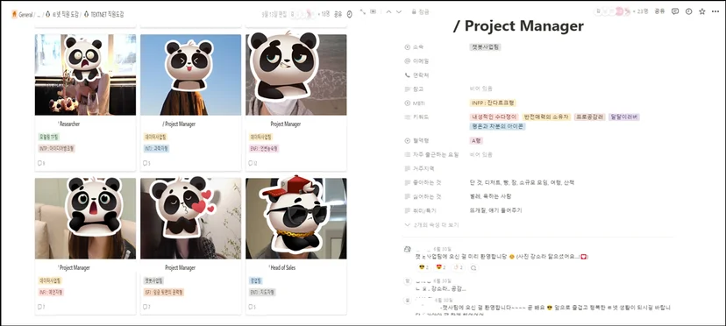Click 공유 share button in left page header

pos(338,14)
